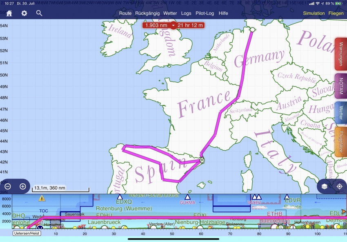Select "Verden (Aller)" in the profile

point(162,224)
